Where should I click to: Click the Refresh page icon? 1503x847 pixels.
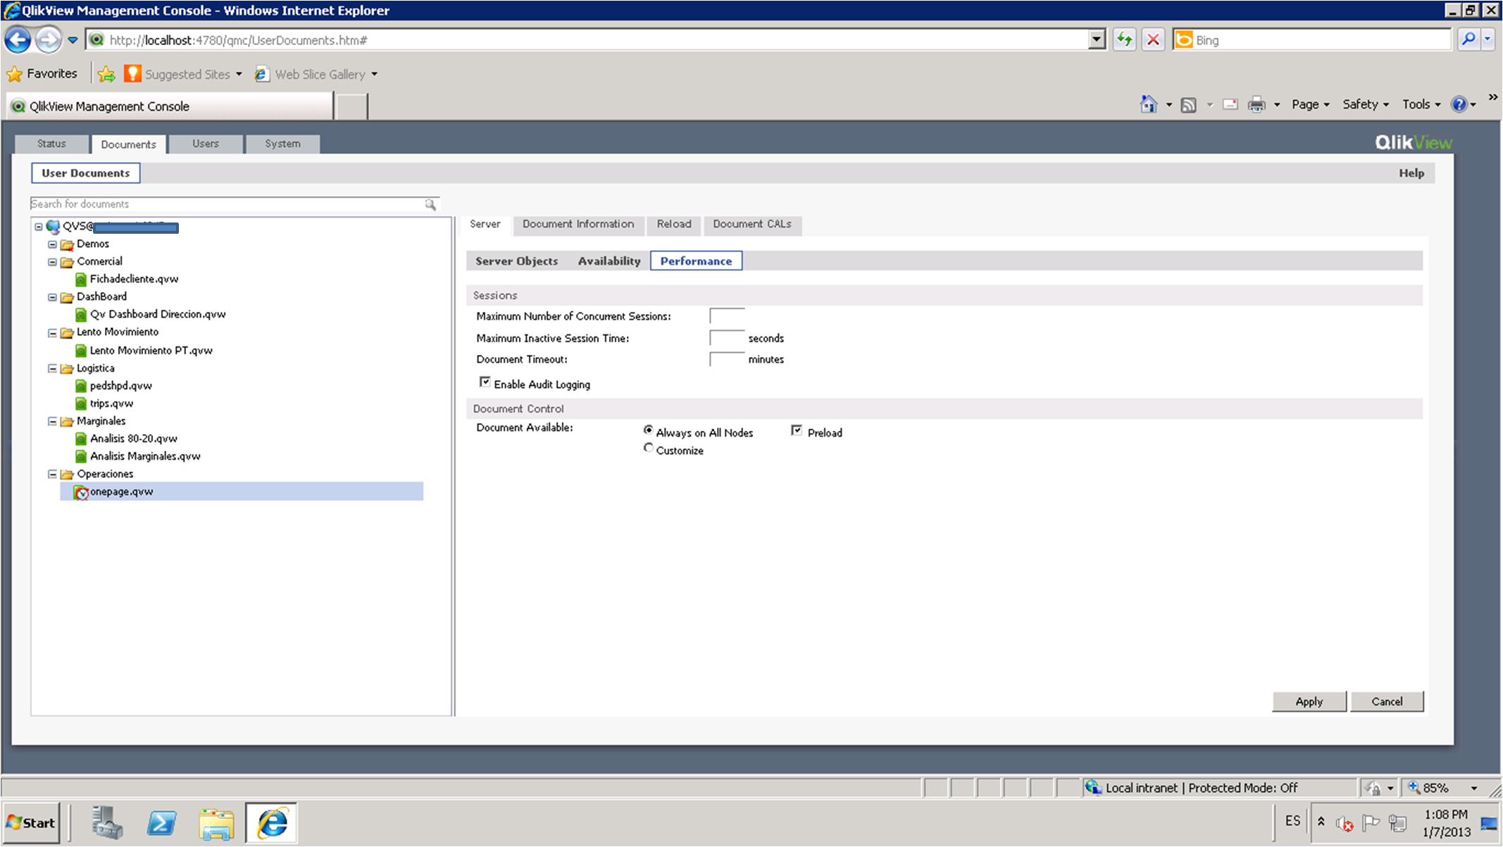(x=1125, y=40)
